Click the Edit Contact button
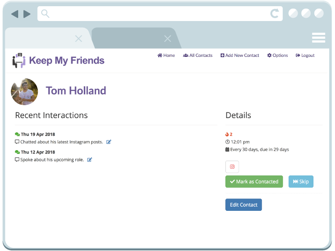The width and height of the screenshot is (335, 251). tap(244, 205)
